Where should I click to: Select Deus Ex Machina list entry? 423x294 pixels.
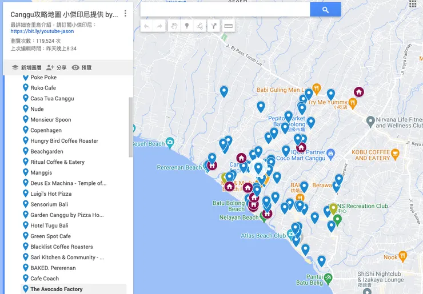68,183
